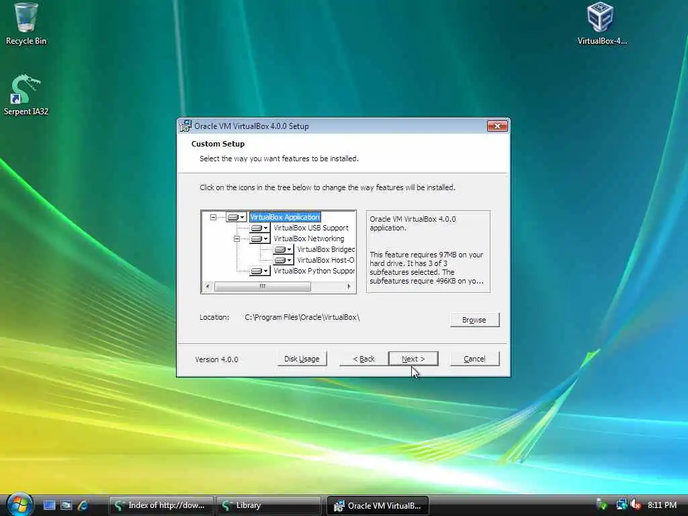Screen dimensions: 688x516
Task: Select the VirtualBox USB Support item
Action: (x=311, y=228)
